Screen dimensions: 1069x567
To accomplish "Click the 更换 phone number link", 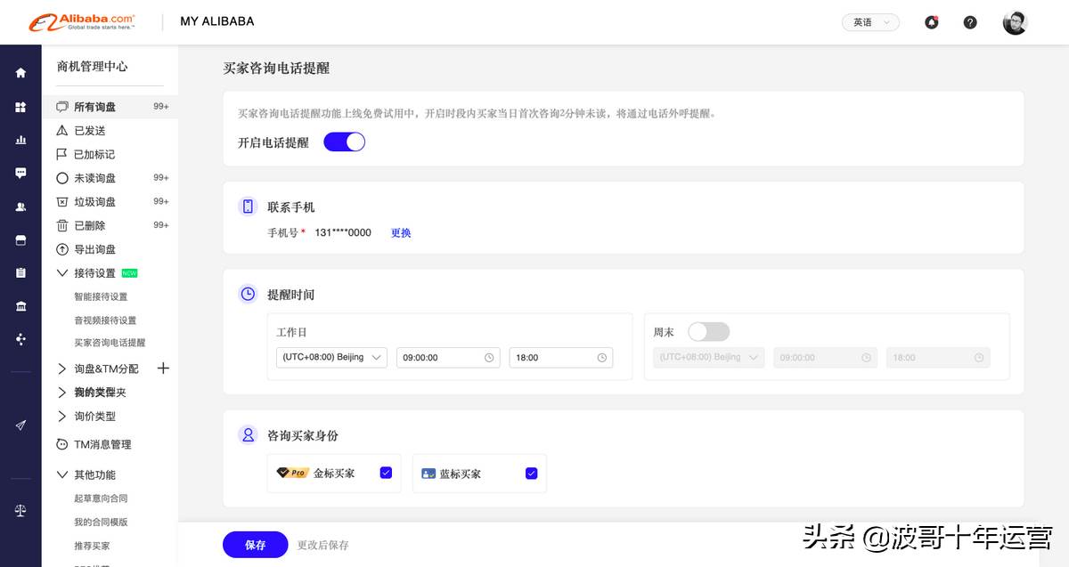I will (401, 233).
